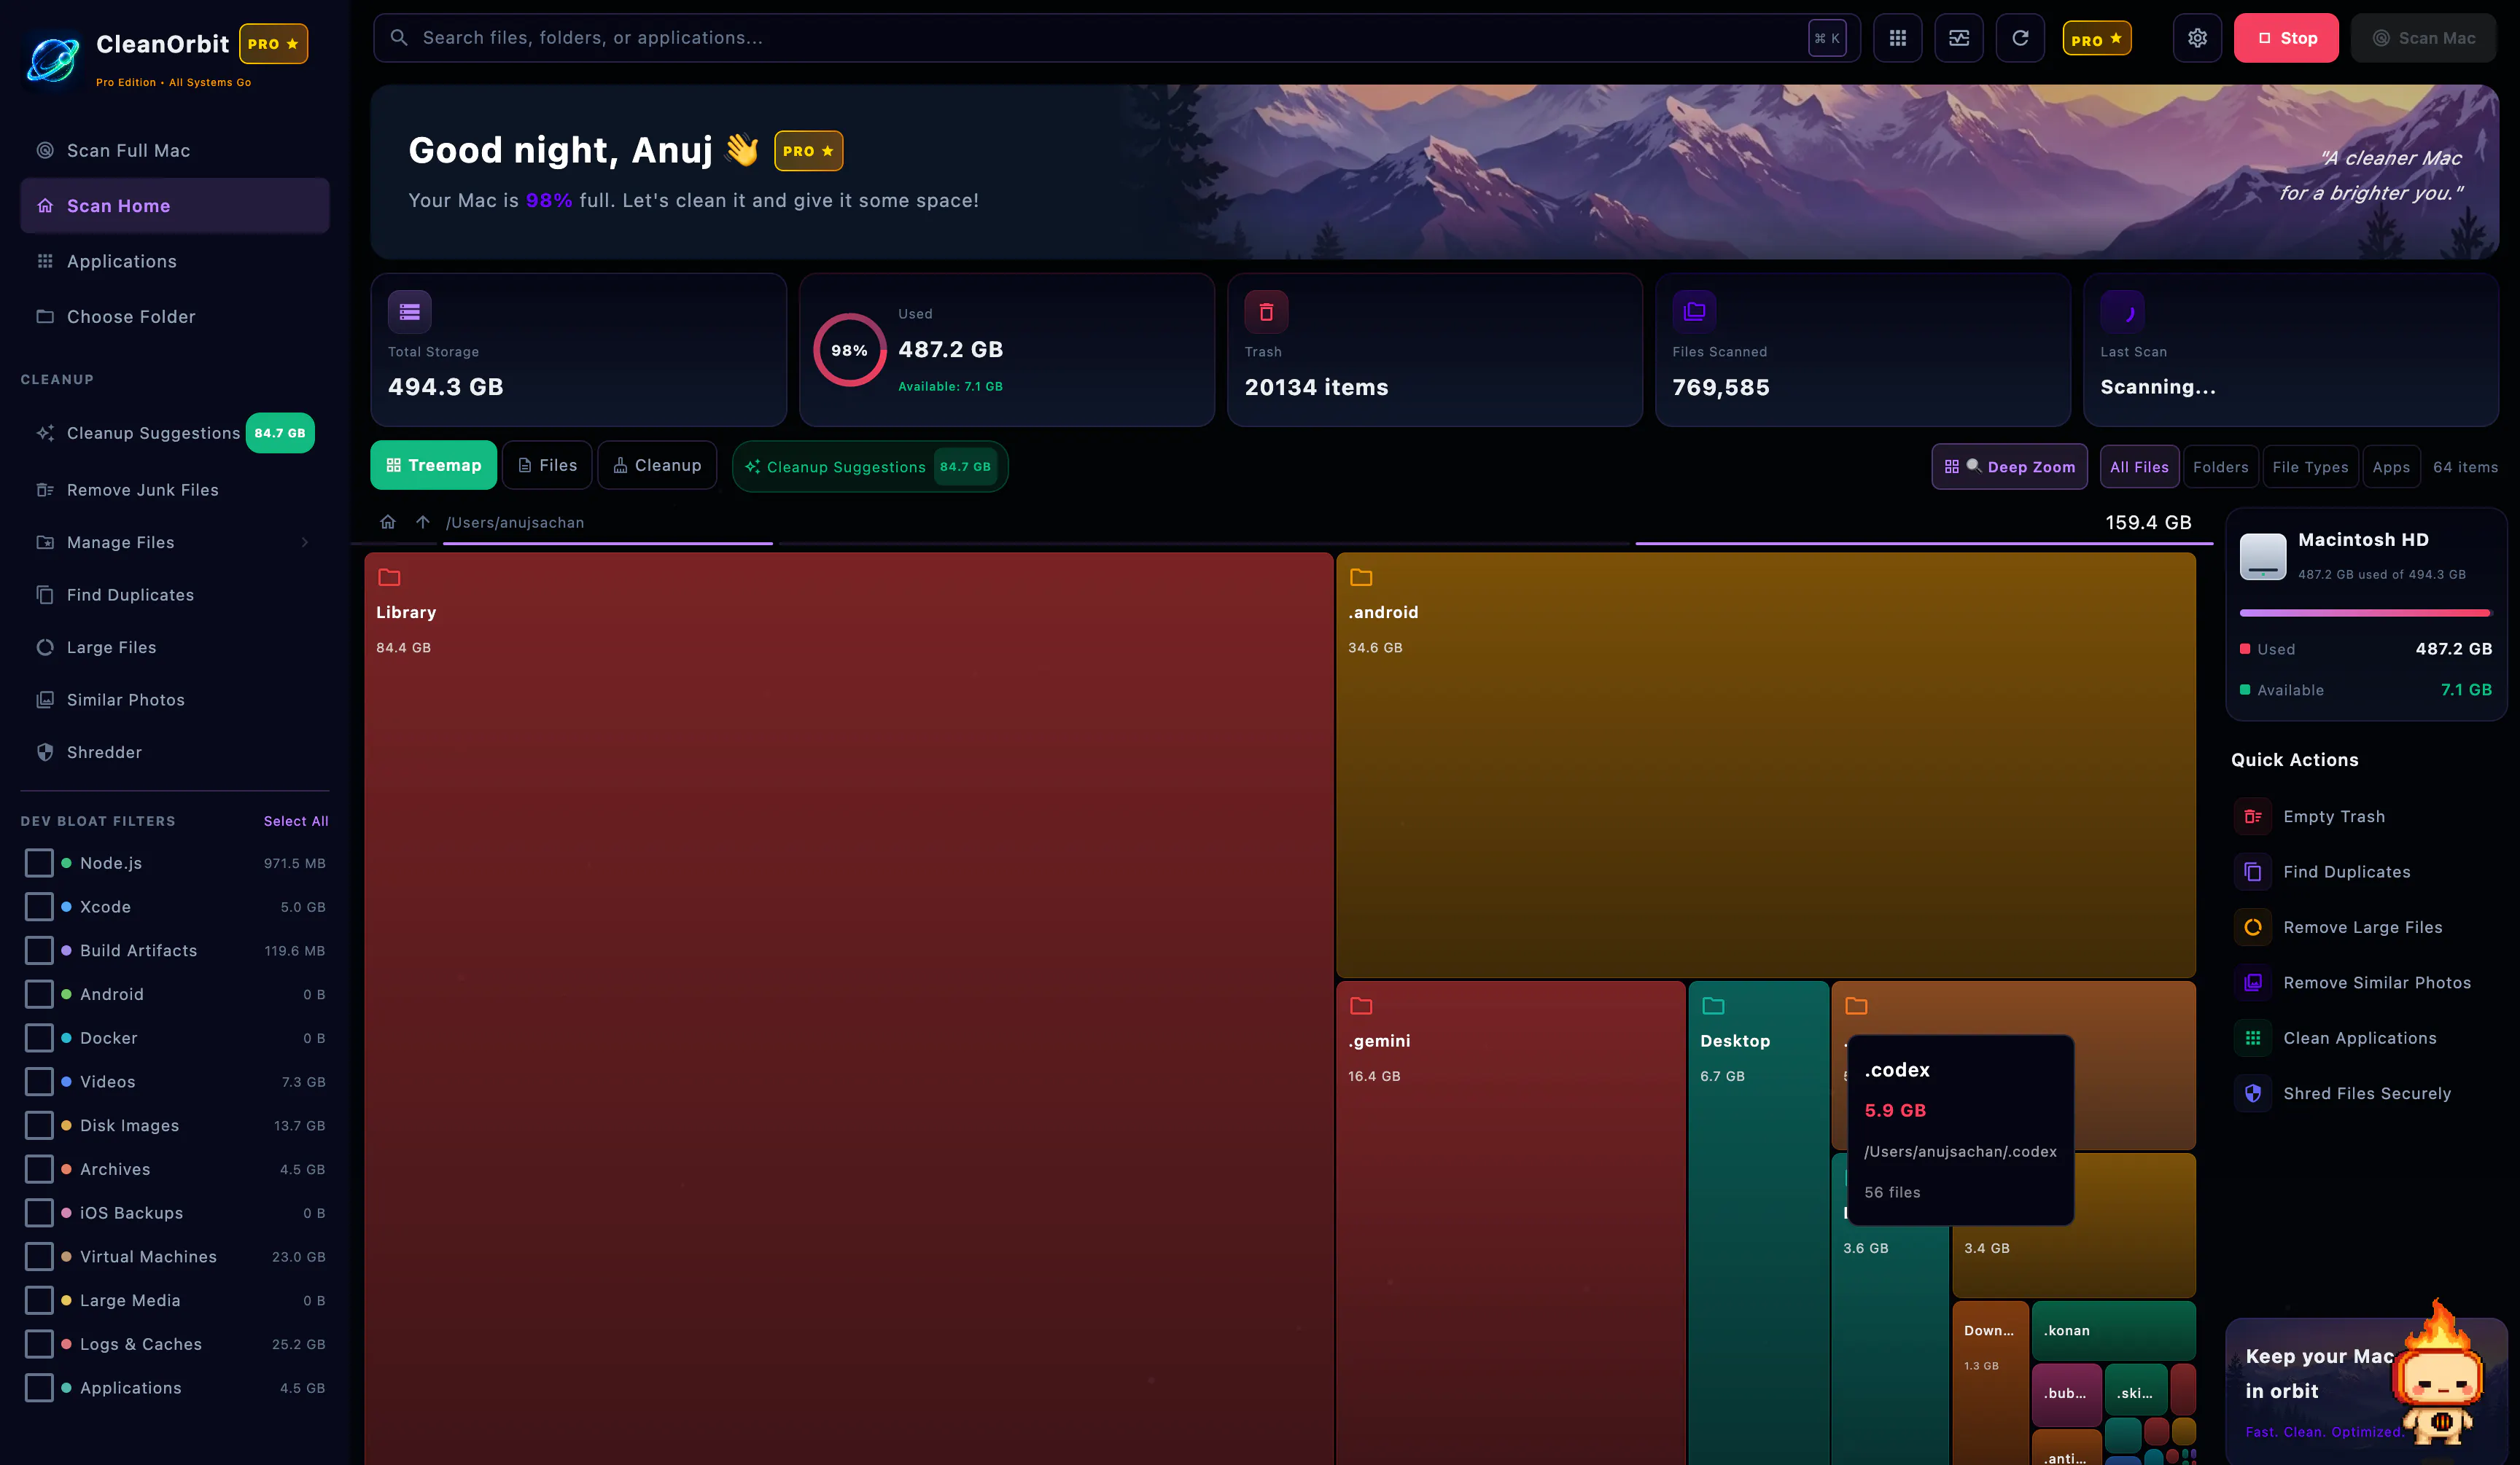Click the Desktop folder icon in the treemap
The height and width of the screenshot is (1465, 2520).
click(1713, 1007)
